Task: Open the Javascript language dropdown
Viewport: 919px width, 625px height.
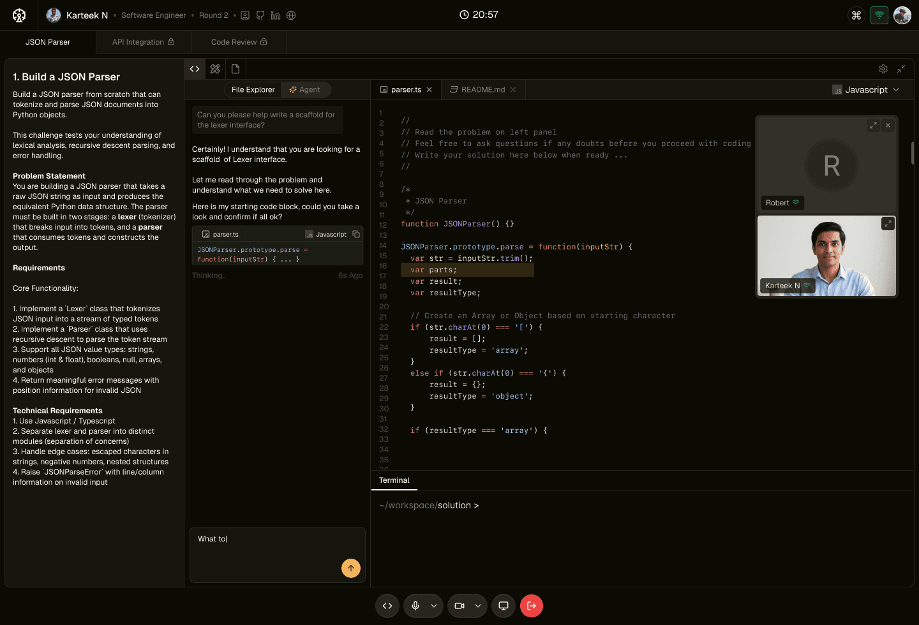Action: [866, 90]
